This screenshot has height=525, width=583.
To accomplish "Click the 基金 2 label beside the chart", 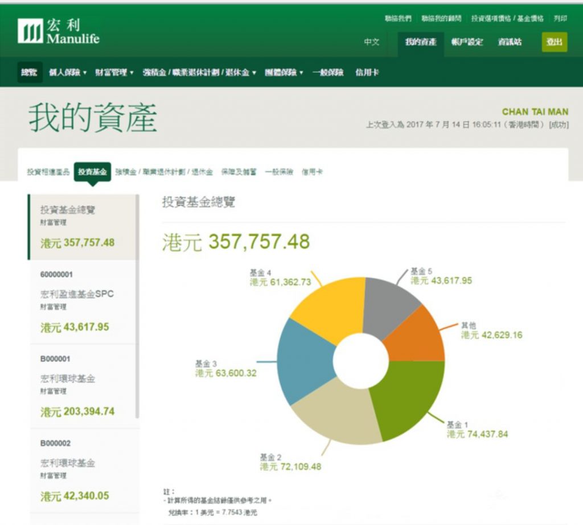I will 270,457.
